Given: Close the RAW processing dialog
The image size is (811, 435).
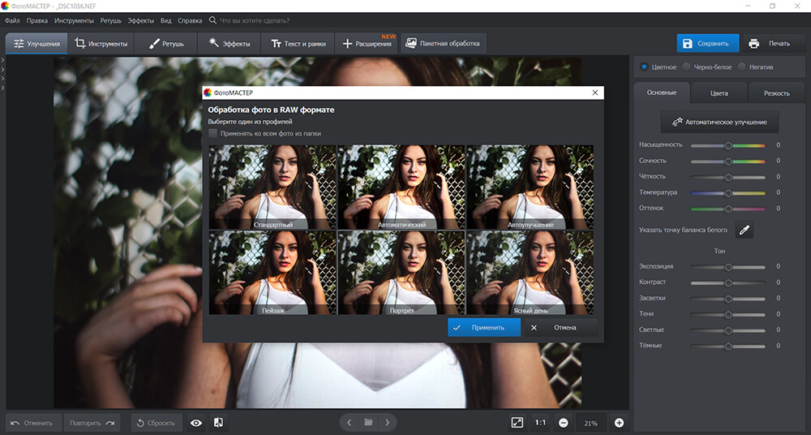Looking at the screenshot, I should (x=594, y=93).
